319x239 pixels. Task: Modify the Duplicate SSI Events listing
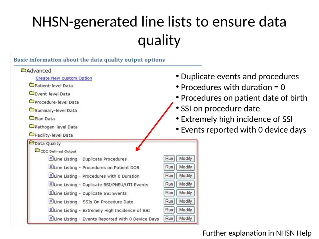click(186, 193)
